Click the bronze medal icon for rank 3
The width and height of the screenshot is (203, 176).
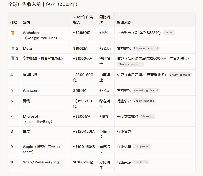click(x=13, y=58)
